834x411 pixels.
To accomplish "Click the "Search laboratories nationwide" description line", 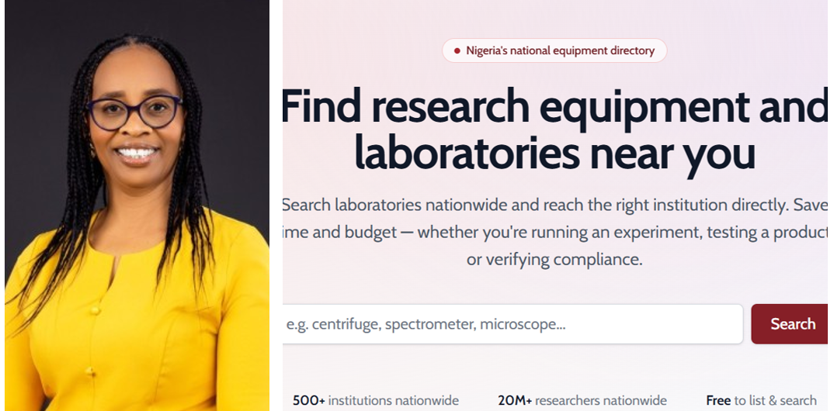I will pyautogui.click(x=554, y=205).
